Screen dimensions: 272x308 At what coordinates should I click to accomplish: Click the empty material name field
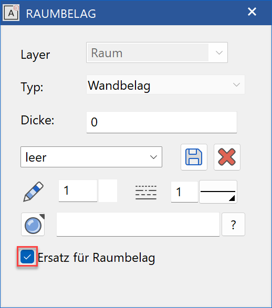[138, 225]
